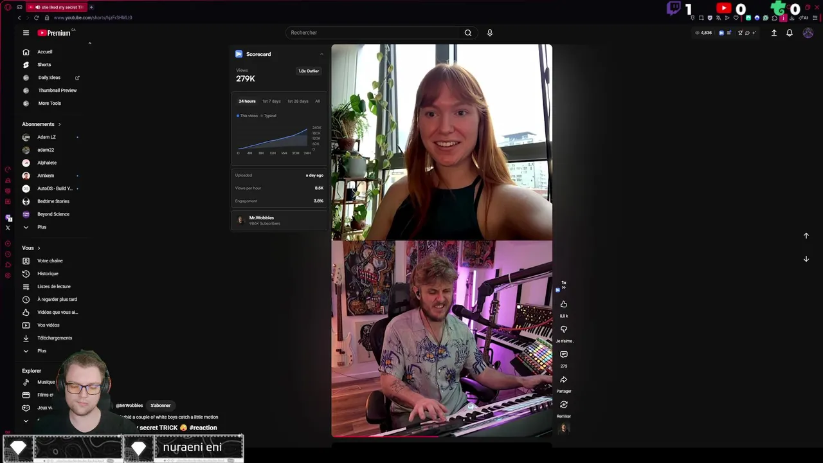
Task: Open Daily Ideas tool
Action: 49,77
